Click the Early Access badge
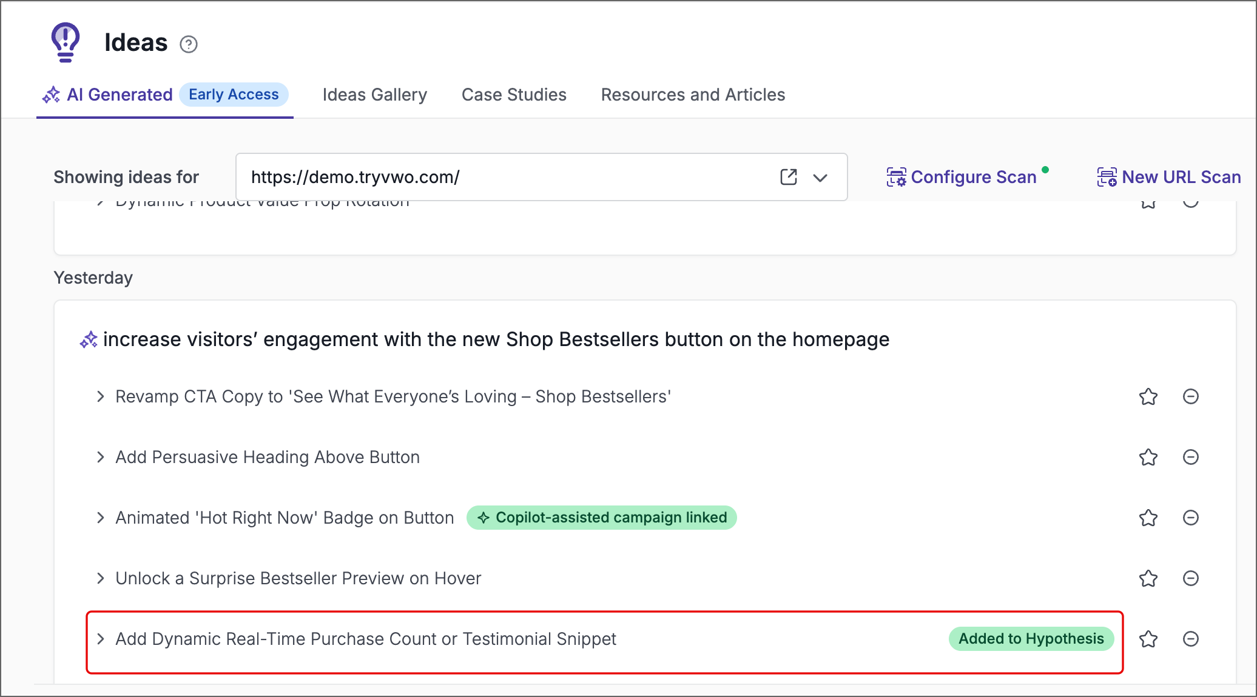This screenshot has height=697, width=1257. point(234,95)
